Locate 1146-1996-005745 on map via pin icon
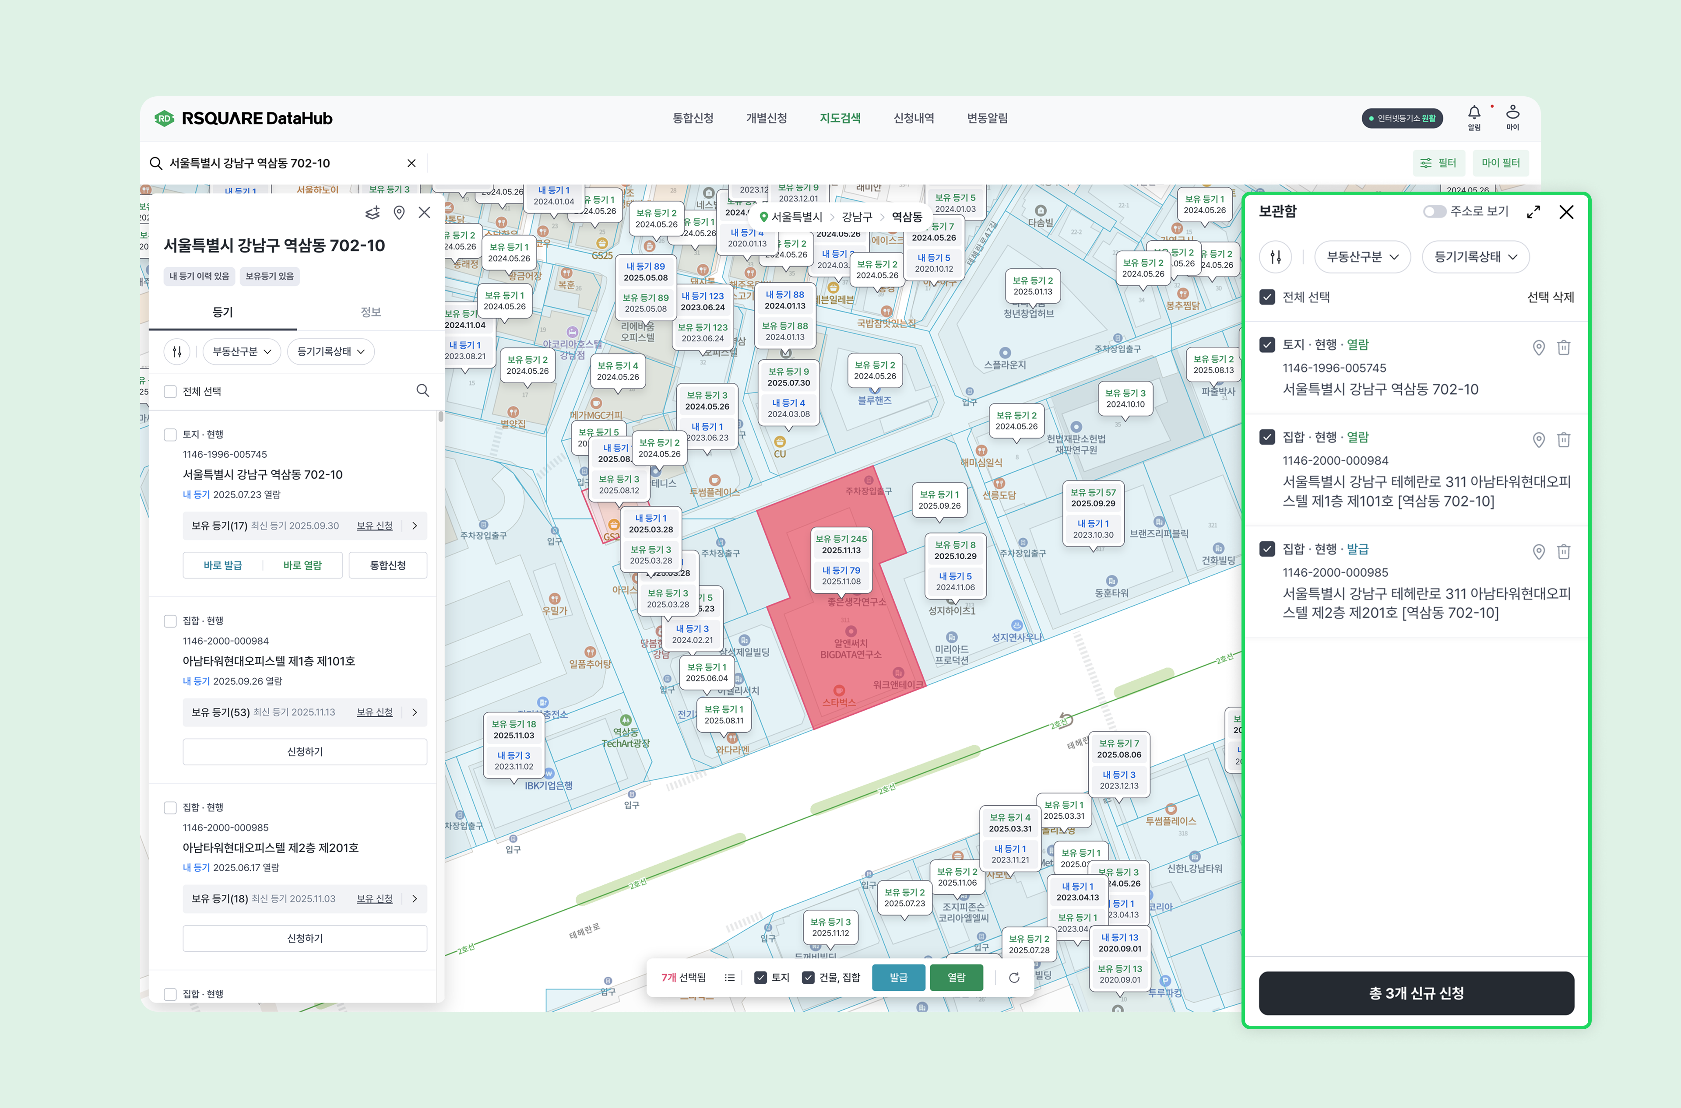1681x1108 pixels. click(1538, 347)
